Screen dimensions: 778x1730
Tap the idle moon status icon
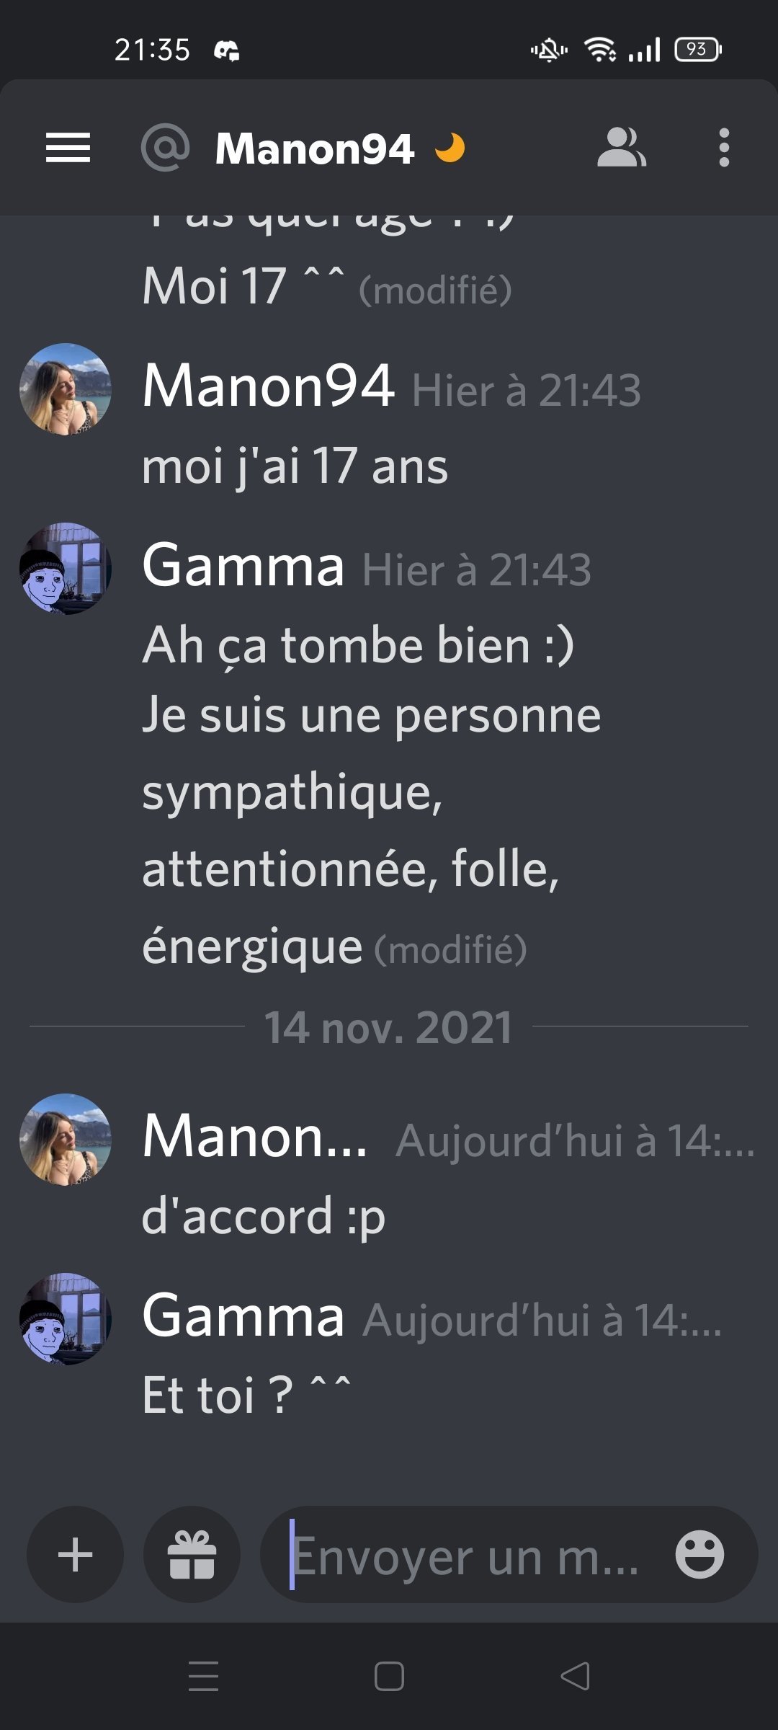[450, 148]
